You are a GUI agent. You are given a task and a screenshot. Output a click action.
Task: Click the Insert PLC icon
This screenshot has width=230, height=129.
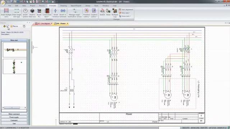pos(39,13)
